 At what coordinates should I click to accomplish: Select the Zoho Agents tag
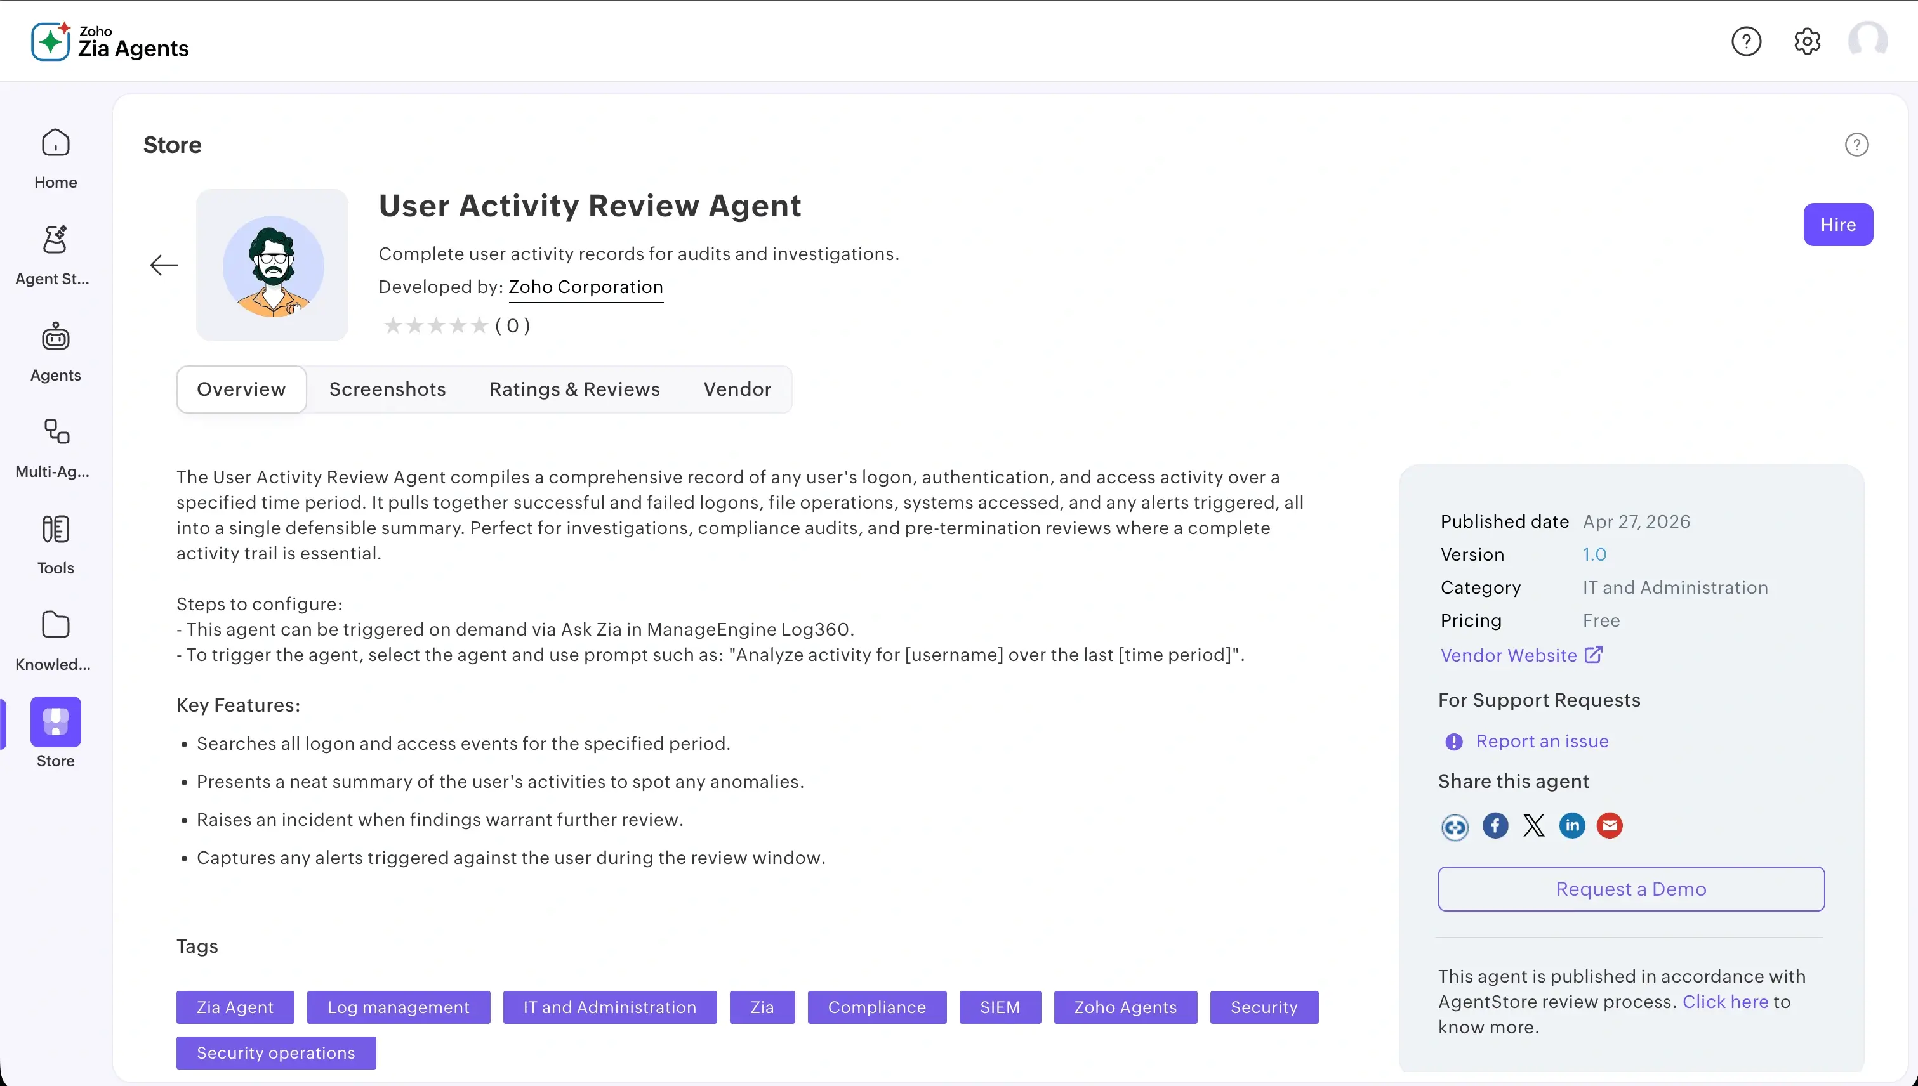pos(1125,1007)
